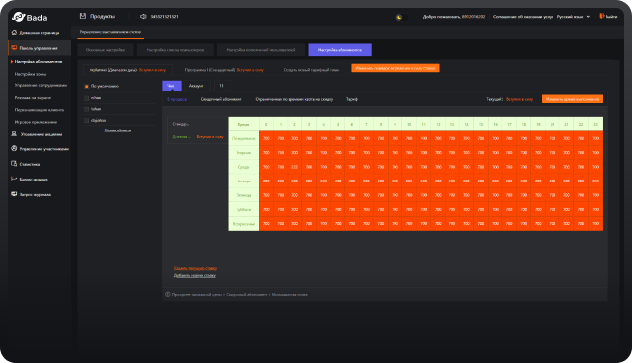The width and height of the screenshot is (632, 363).
Task: Check the second zone checkbox below По умолчанию
Action: click(x=86, y=109)
